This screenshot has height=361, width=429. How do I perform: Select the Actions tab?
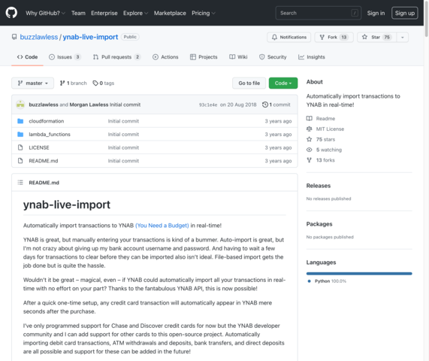(165, 57)
